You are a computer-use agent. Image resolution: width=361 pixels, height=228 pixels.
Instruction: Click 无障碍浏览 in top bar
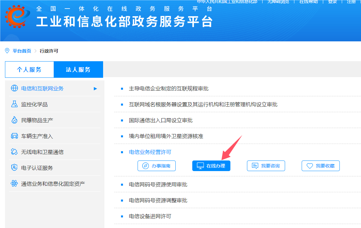coord(278,2)
